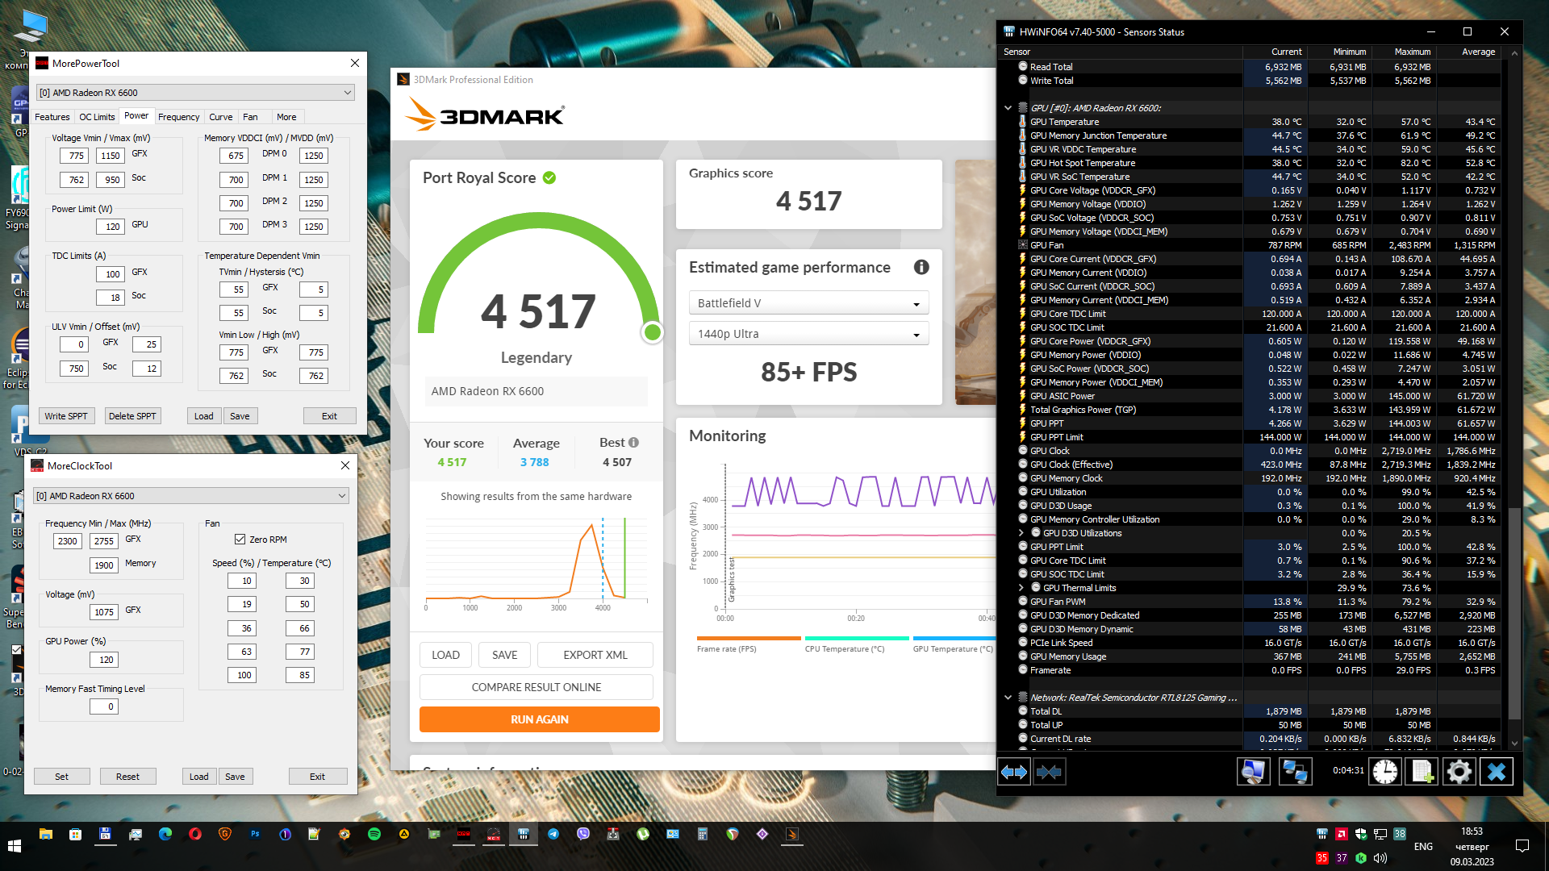Click the blue X close sensors icon
This screenshot has height=871, width=1549.
click(x=1497, y=773)
